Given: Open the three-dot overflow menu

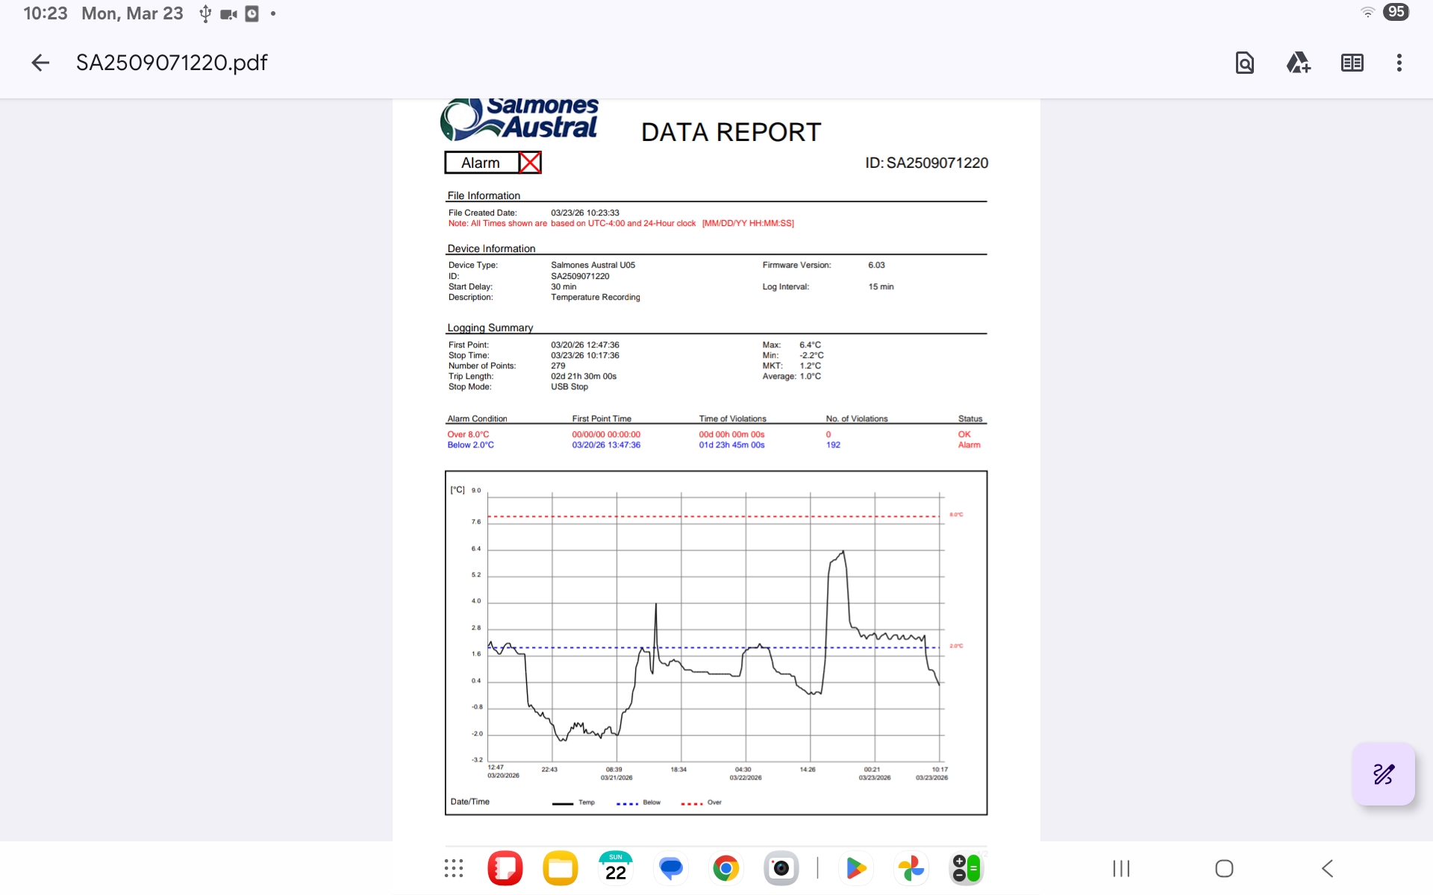Looking at the screenshot, I should (x=1399, y=63).
